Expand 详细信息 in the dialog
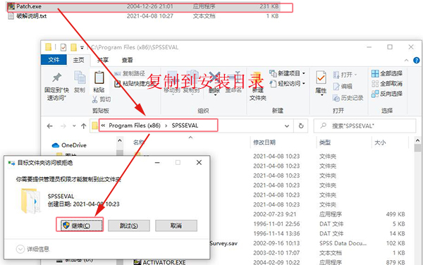 point(32,249)
